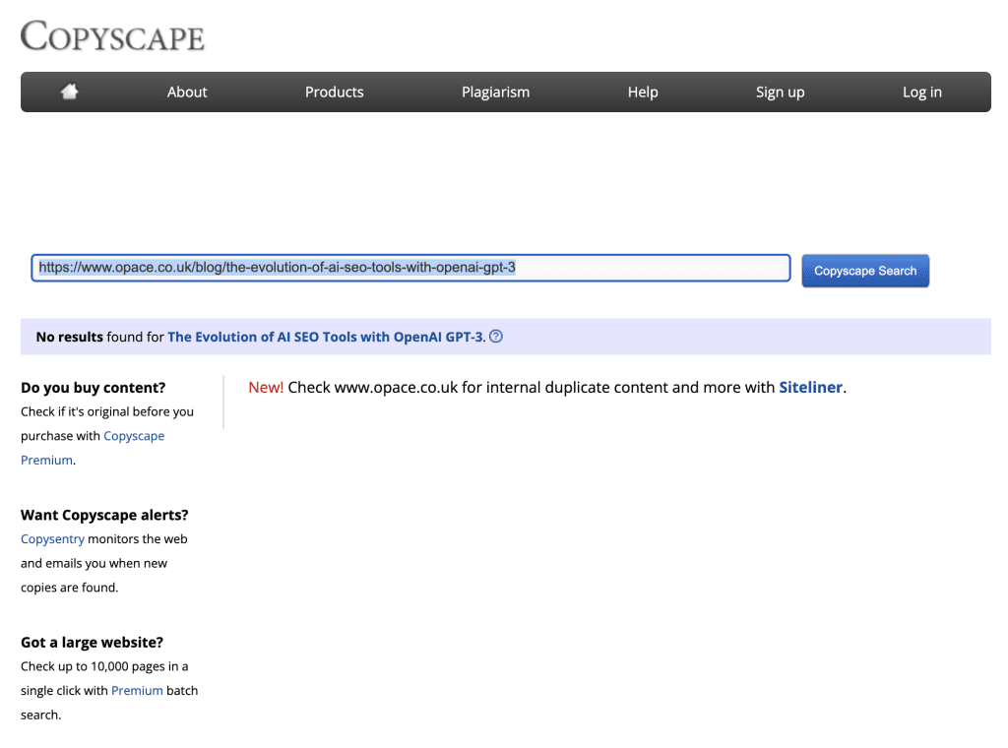The image size is (1008, 748).
Task: Run the Copyscape Search
Action: coord(864,271)
